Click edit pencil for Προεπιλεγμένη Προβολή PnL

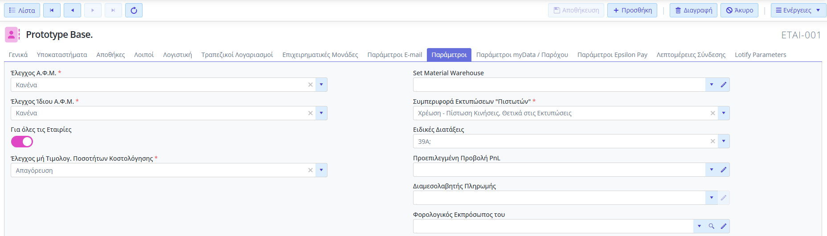pos(724,170)
